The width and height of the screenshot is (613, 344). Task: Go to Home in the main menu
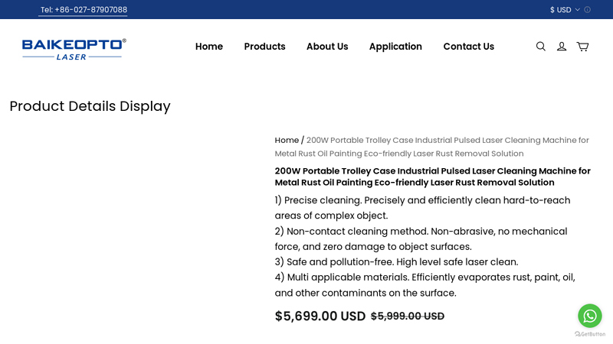click(209, 47)
